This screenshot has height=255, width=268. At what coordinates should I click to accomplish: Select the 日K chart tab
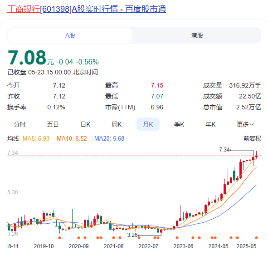point(85,124)
